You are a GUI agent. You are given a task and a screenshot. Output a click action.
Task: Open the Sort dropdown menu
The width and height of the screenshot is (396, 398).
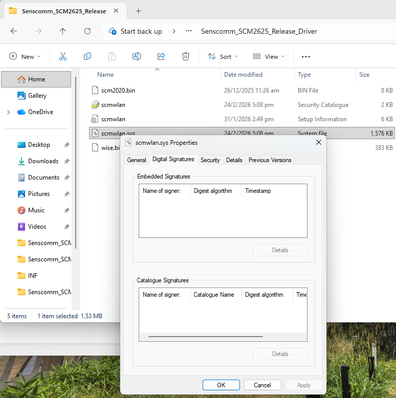pyautogui.click(x=223, y=56)
